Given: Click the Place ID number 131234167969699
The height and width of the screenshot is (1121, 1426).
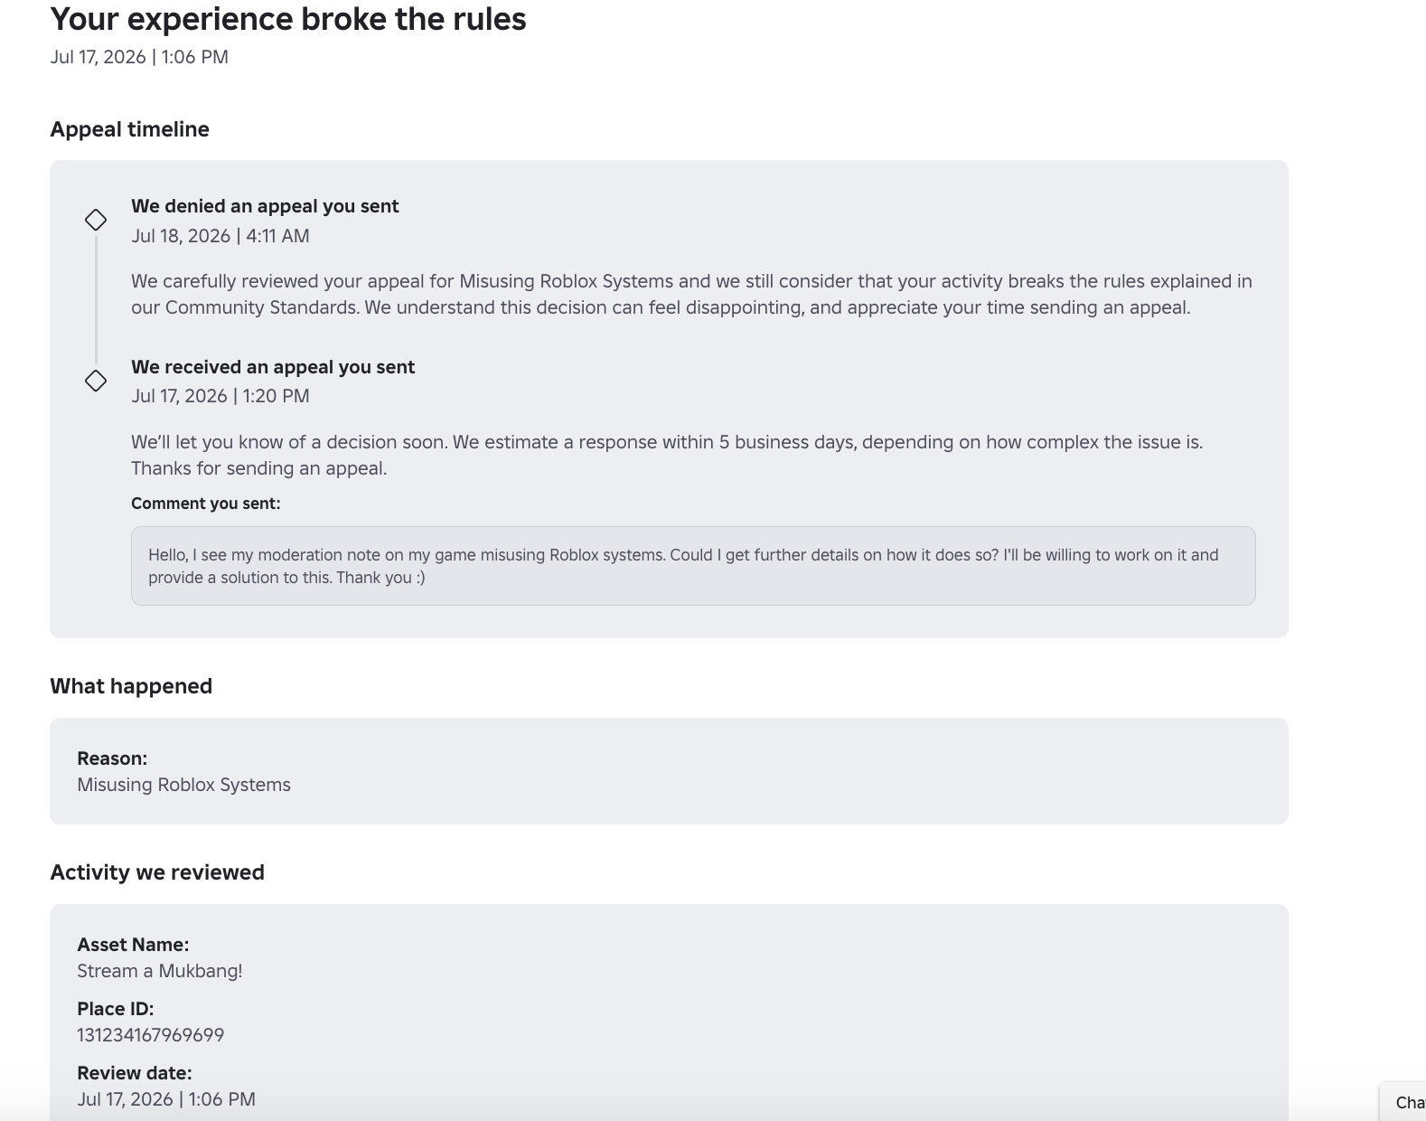Looking at the screenshot, I should coord(151,1035).
